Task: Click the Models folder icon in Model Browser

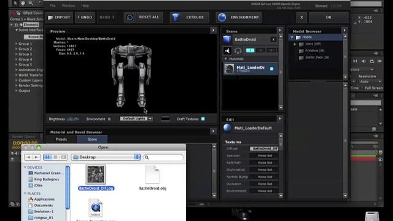Action: coord(298,37)
